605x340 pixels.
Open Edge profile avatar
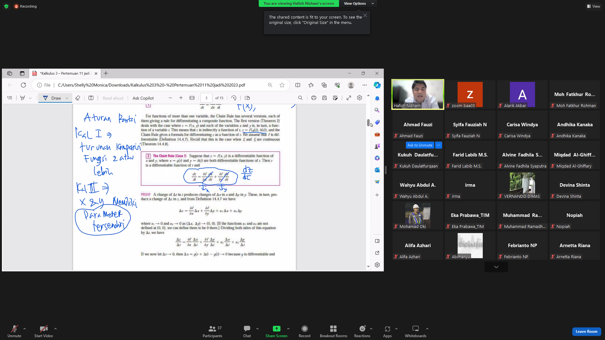coord(351,85)
